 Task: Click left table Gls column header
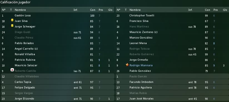coord(110,10)
